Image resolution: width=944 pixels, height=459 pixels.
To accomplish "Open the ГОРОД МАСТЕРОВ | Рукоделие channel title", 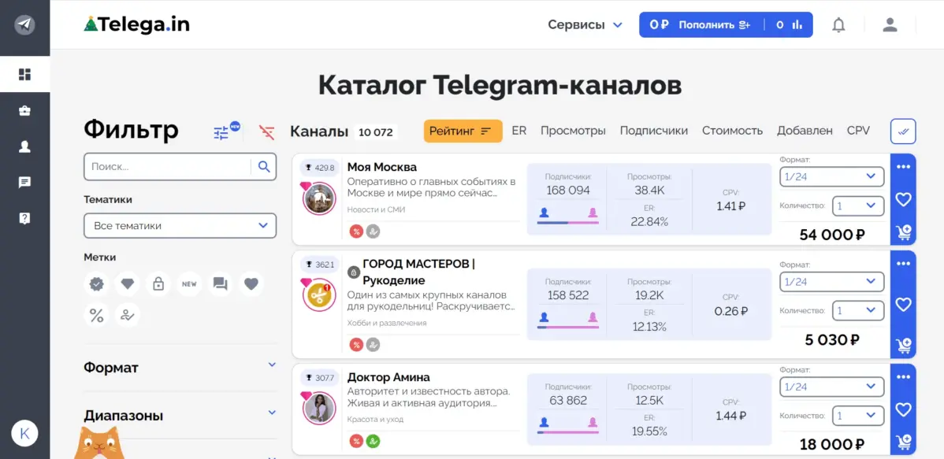I will (419, 272).
